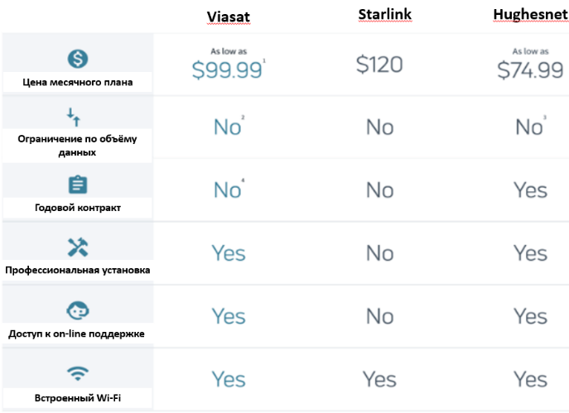Screen dimensions: 569x413
Task: Click the Wi-Fi signal icon
Action: tap(77, 373)
